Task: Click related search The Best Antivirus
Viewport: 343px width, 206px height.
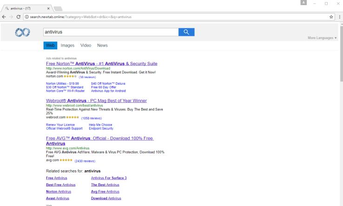Action: [x=105, y=185]
